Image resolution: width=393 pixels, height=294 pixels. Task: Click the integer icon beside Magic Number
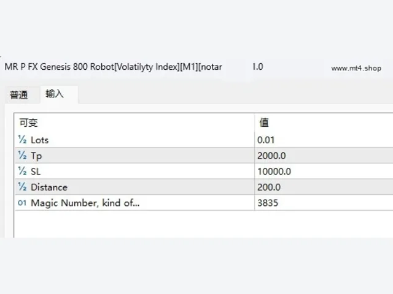pos(22,203)
